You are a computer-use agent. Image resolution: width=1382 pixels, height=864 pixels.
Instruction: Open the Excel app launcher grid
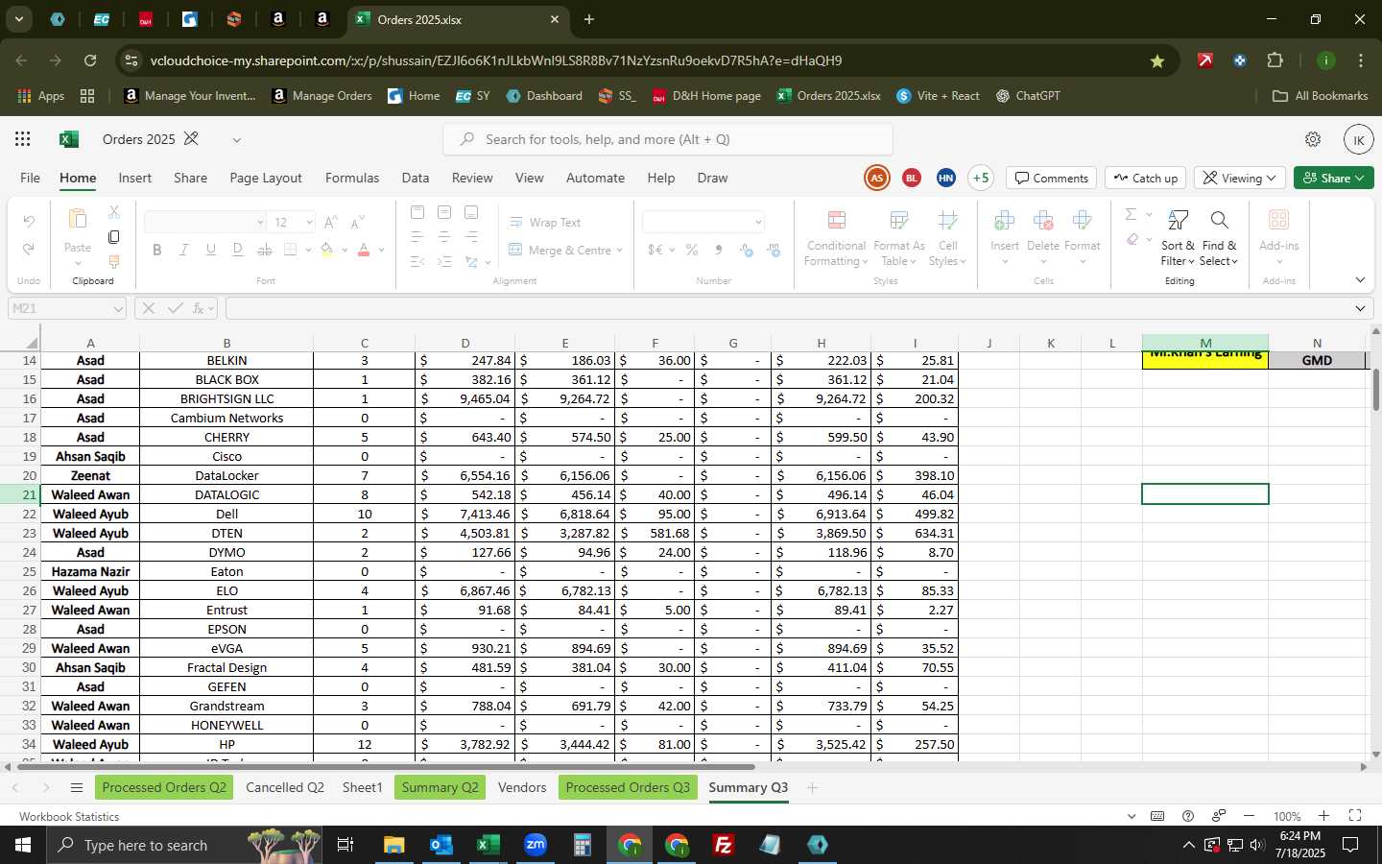[x=23, y=139]
